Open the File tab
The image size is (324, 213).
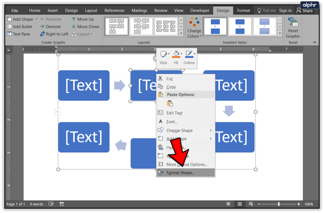pos(15,11)
